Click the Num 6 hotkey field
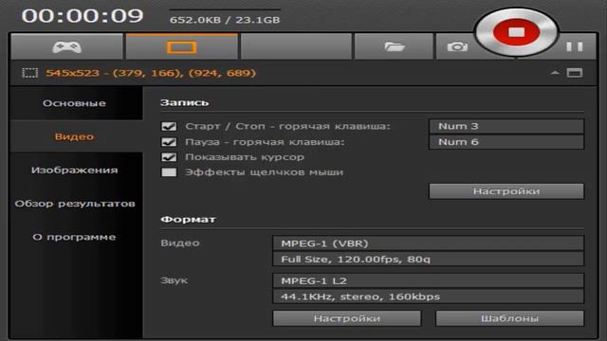The height and width of the screenshot is (341, 607). point(506,142)
